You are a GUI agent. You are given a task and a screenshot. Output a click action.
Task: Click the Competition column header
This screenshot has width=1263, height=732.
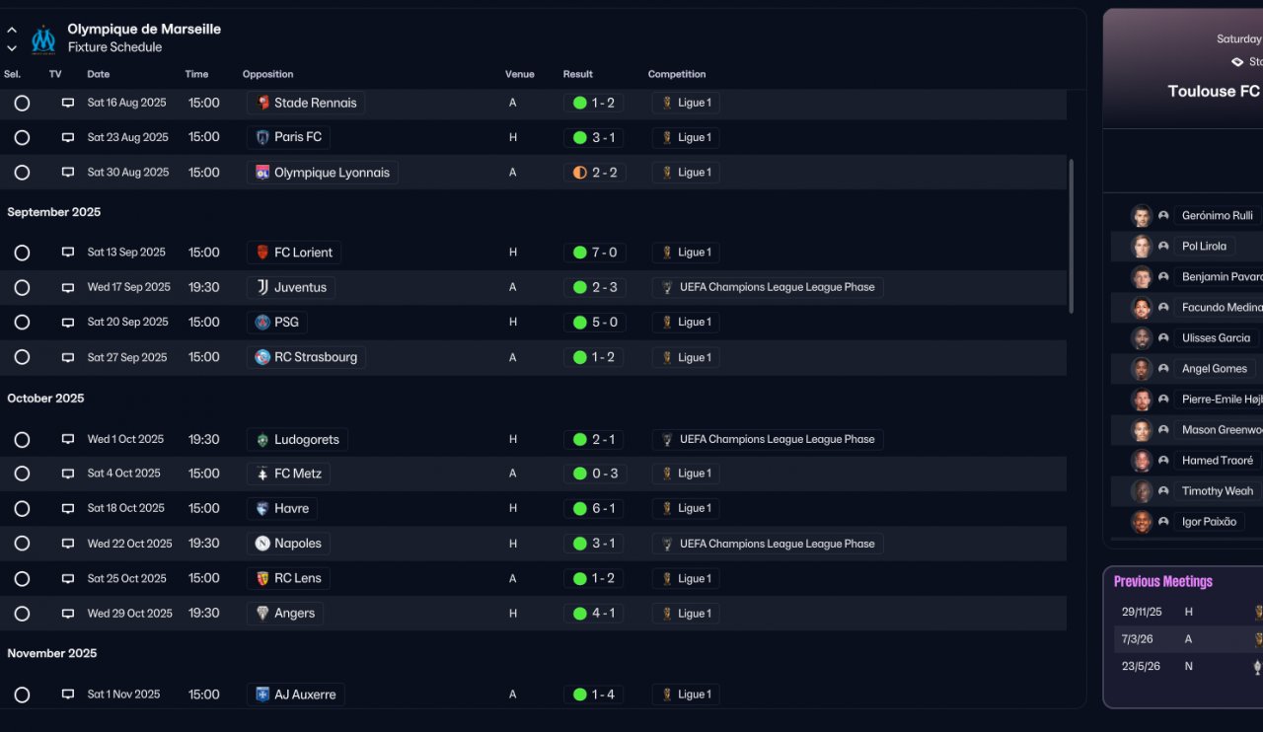point(677,74)
